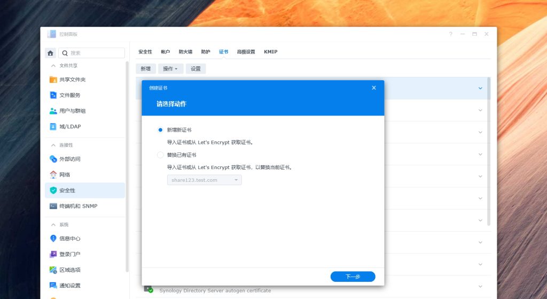Expand the first highlighted certificate row chevron

[x=480, y=88]
